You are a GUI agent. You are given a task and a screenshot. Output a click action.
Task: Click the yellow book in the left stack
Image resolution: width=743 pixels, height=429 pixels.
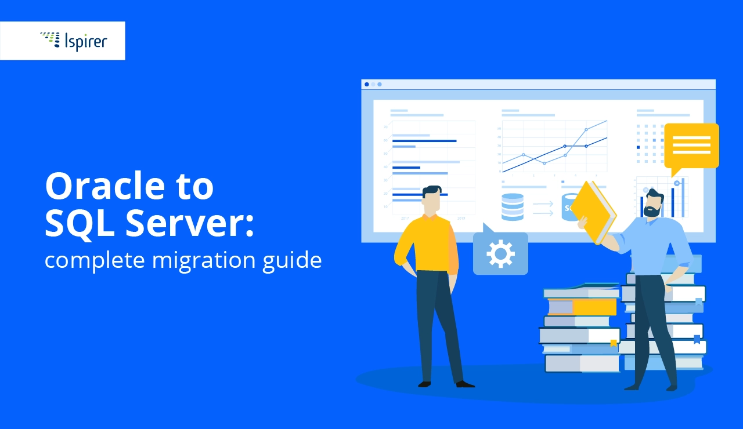coord(583,306)
